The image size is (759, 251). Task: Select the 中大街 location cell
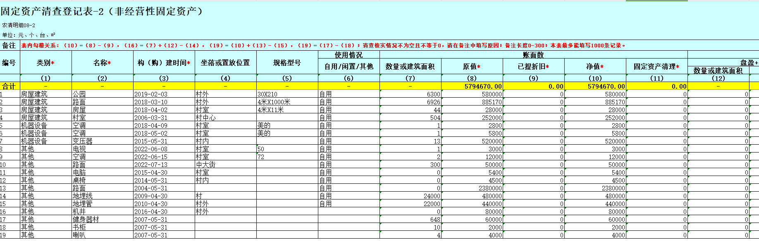[x=225, y=164]
